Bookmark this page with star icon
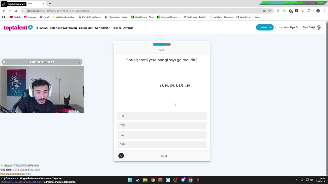 (270, 11)
